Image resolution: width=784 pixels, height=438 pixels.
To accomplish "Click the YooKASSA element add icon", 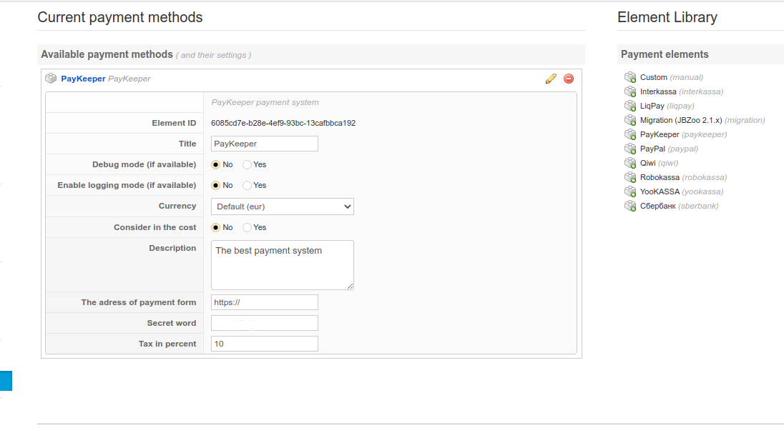I will [630, 191].
